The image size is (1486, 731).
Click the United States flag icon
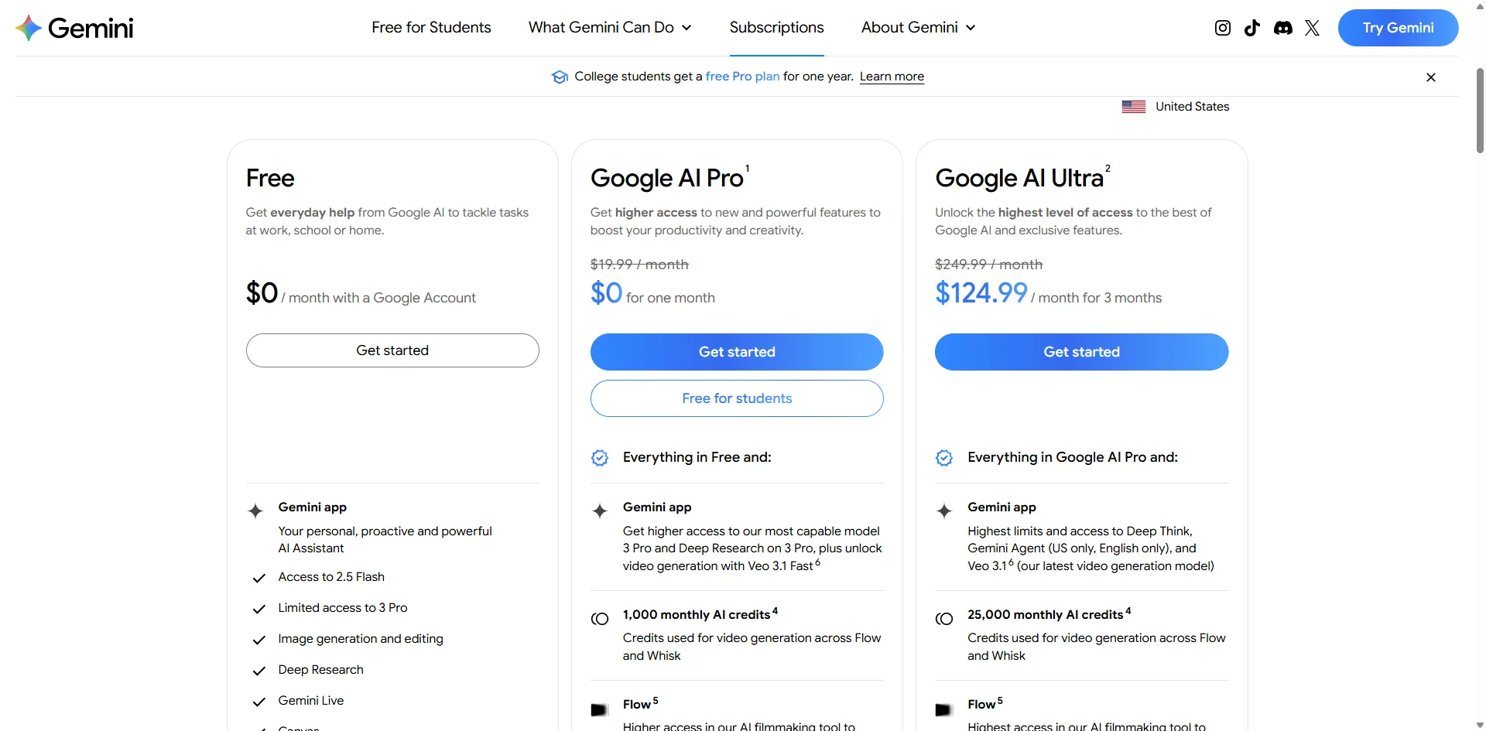tap(1133, 107)
